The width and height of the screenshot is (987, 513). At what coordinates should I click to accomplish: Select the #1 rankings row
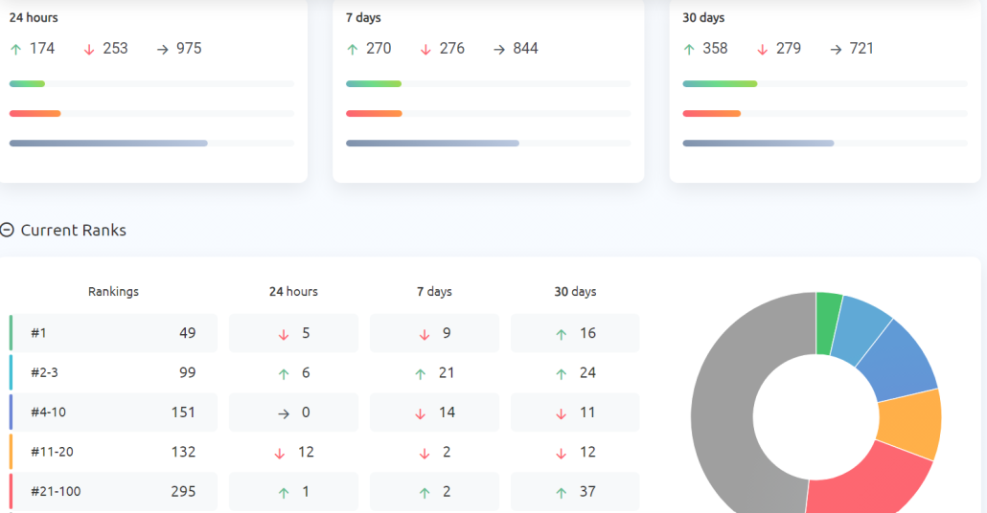pos(113,333)
